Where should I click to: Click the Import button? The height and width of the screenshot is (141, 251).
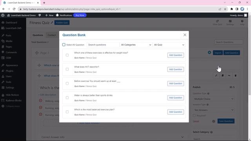point(218,53)
